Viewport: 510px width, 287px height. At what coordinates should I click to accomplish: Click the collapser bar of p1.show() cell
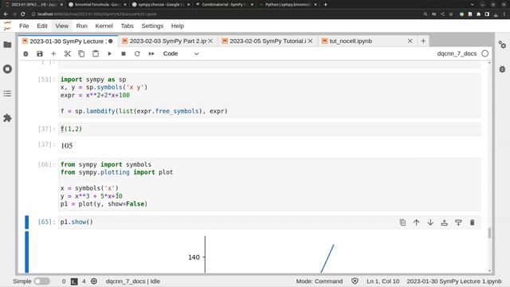pos(26,222)
